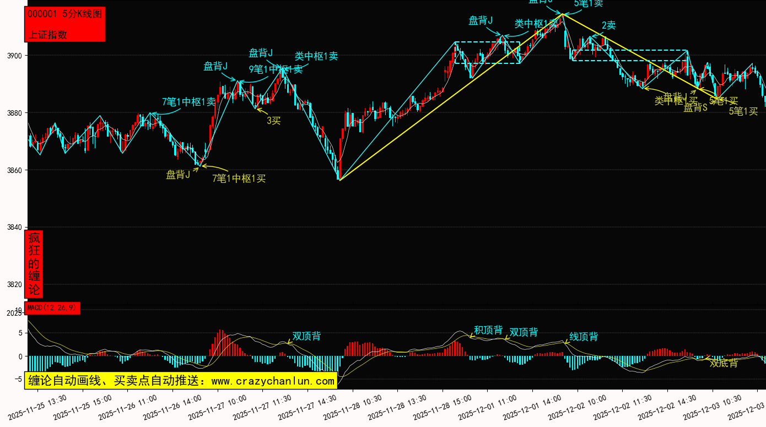Click the yellow 盘背S annotation
The width and height of the screenshot is (766, 427).
coord(695,108)
